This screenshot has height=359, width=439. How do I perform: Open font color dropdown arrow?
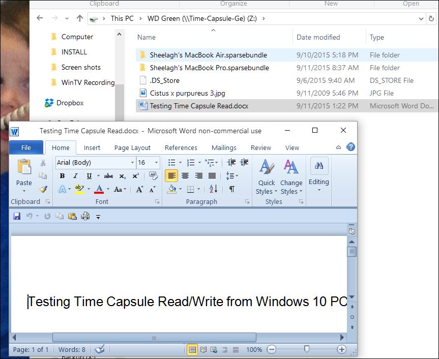[x=108, y=189]
